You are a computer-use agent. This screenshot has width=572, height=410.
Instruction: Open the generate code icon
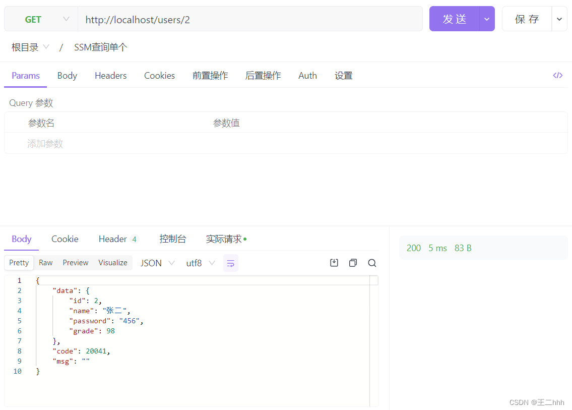(557, 76)
